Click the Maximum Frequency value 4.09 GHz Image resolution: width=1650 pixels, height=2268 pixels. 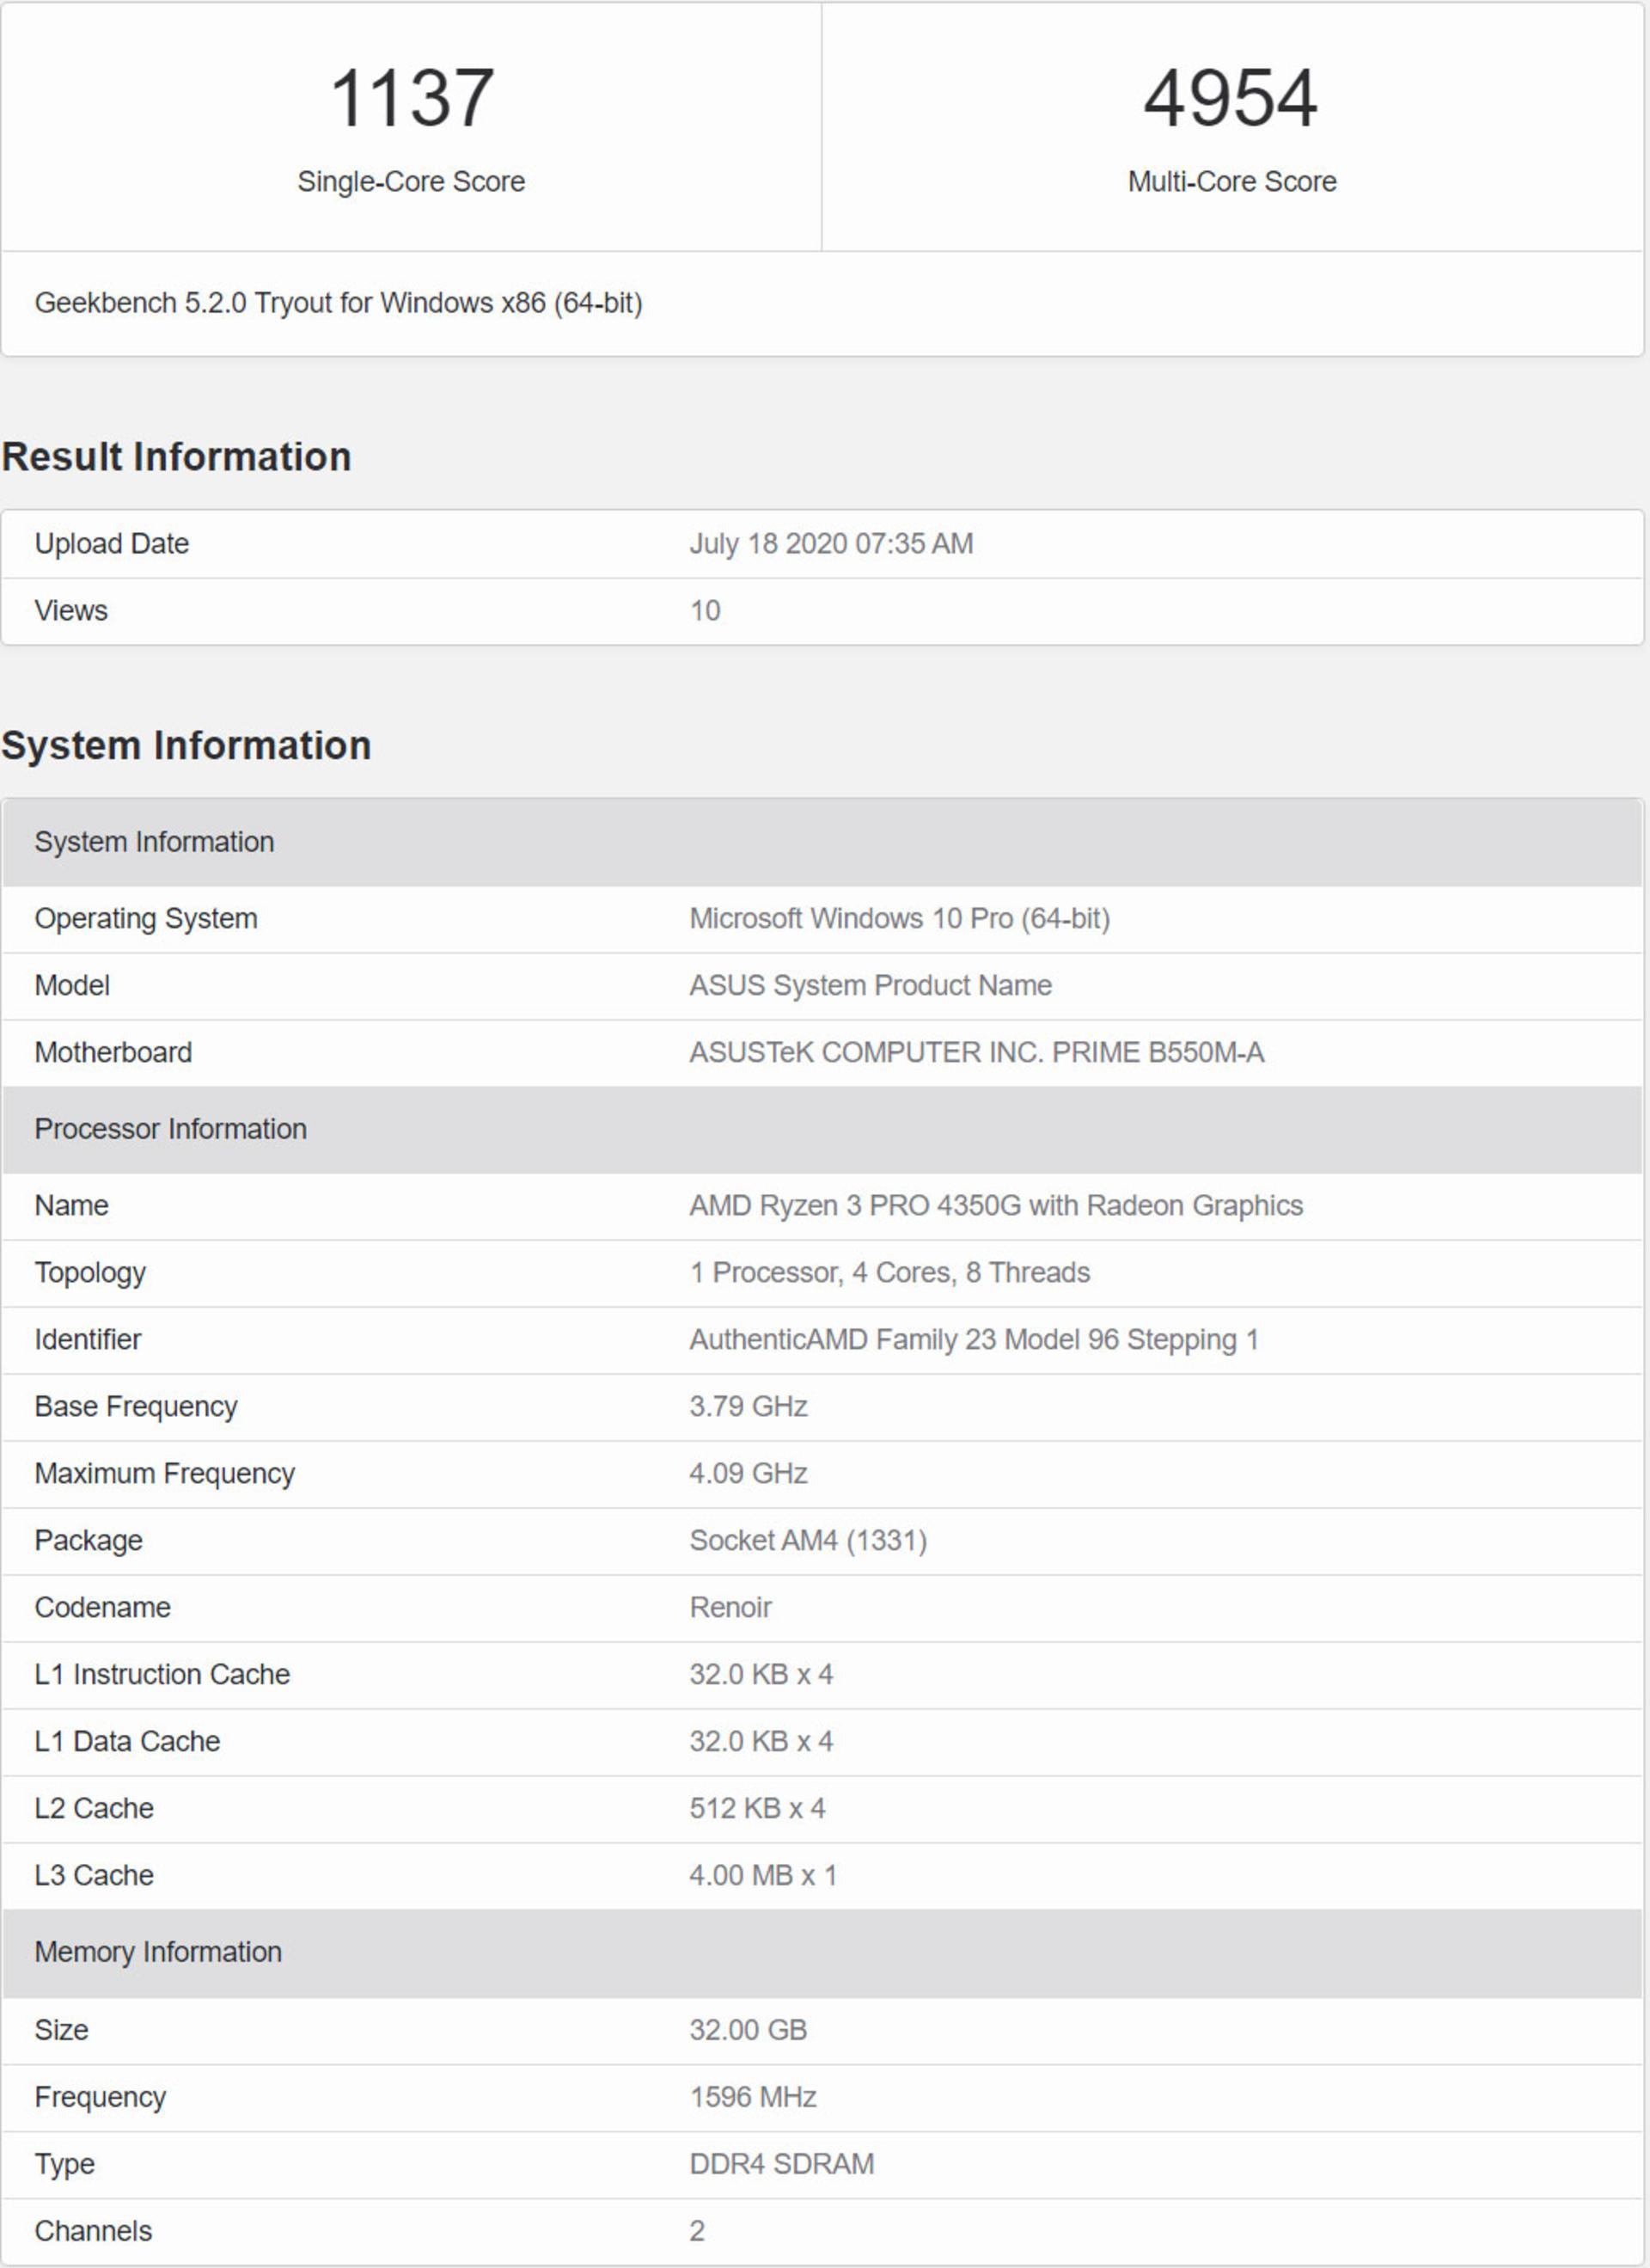tap(749, 1474)
